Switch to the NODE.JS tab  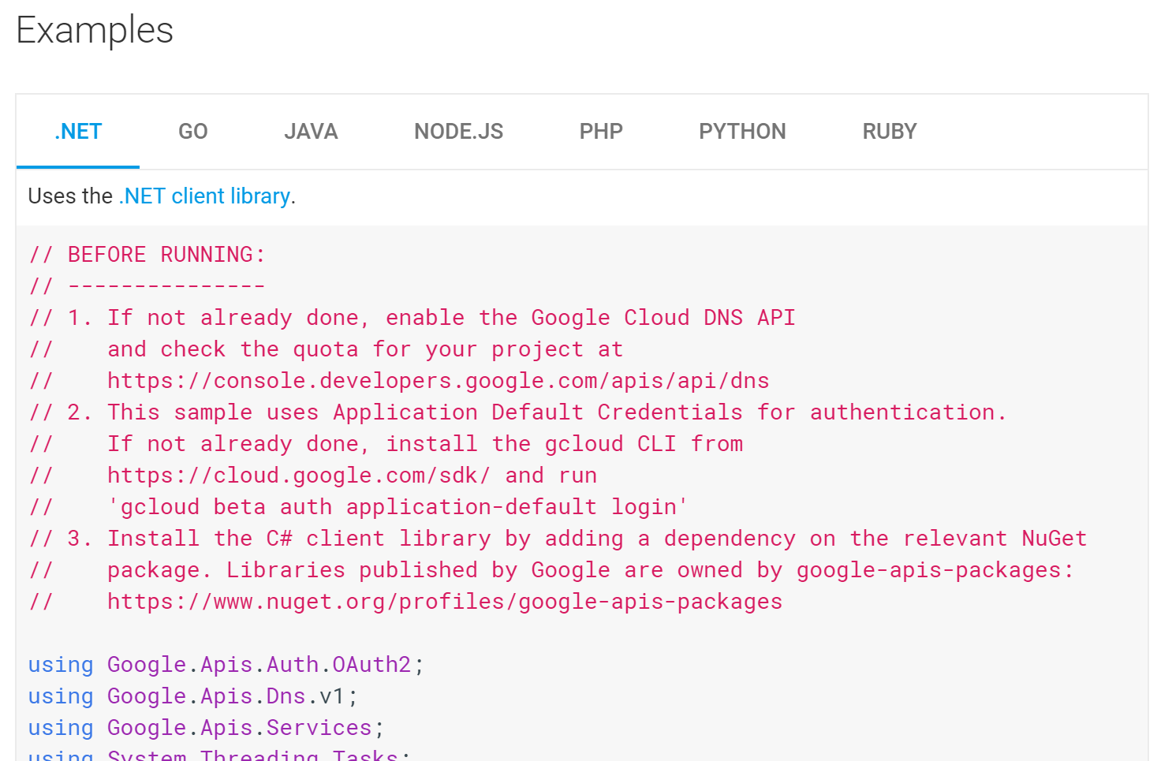point(458,132)
